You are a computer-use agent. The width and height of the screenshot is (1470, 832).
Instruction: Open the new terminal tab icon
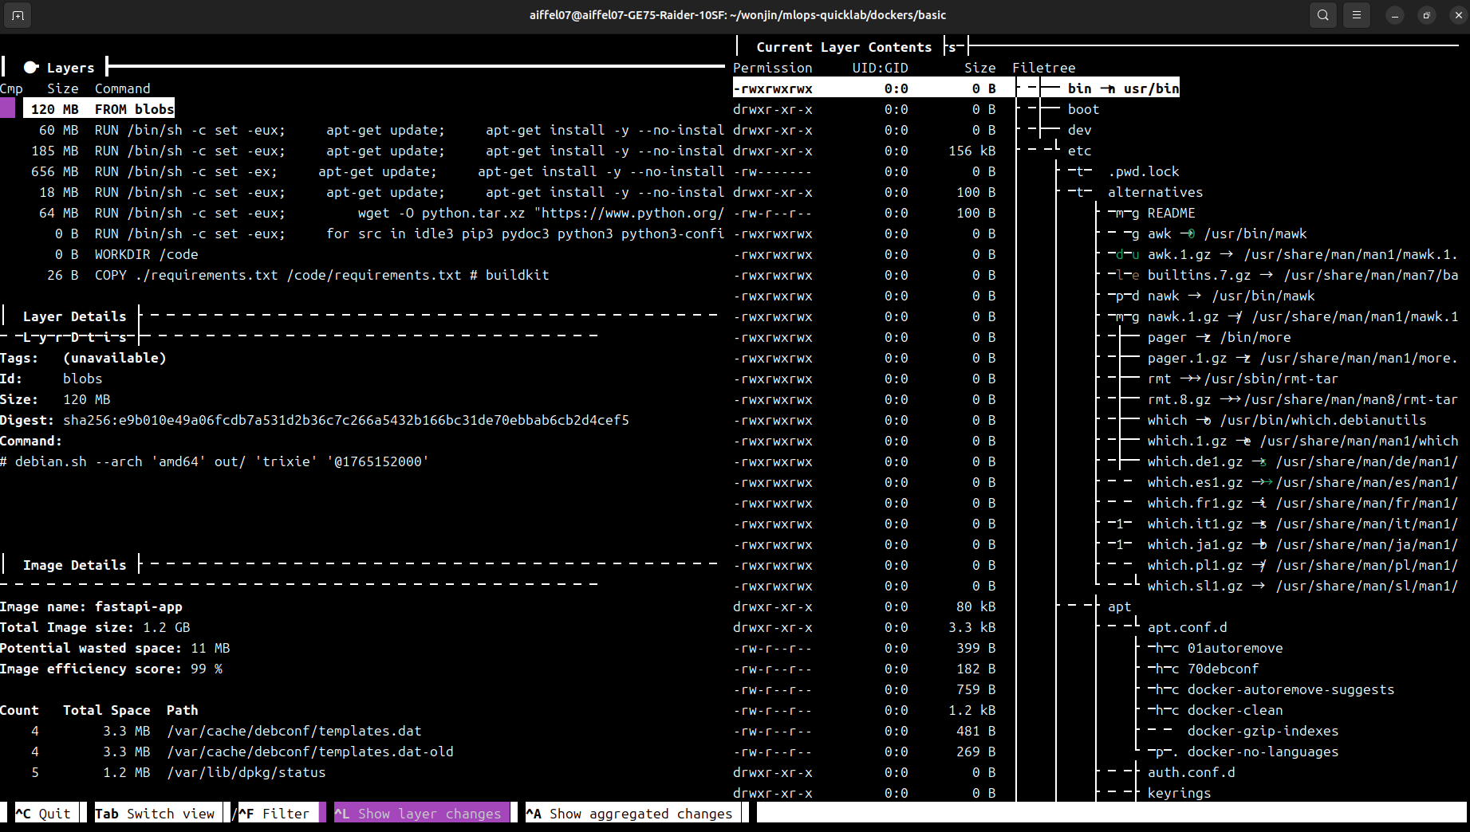point(18,15)
